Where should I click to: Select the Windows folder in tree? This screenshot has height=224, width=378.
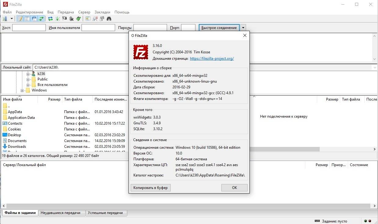(39, 90)
